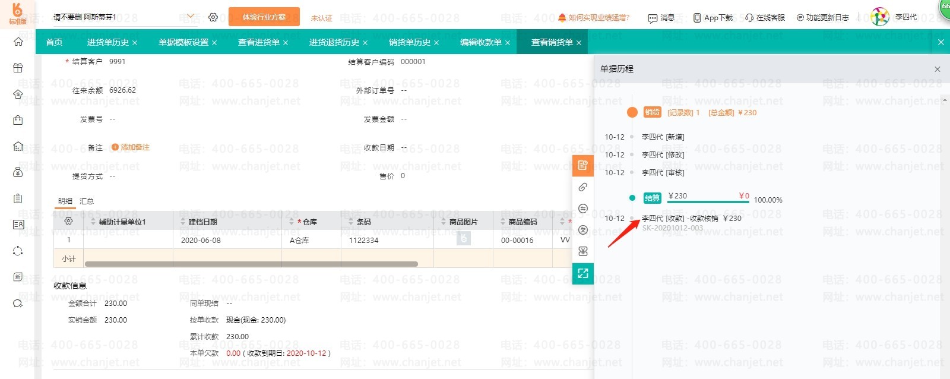Image resolution: width=950 pixels, height=379 pixels.
Task: Sort by 条码 column arrows
Action: click(x=350, y=222)
